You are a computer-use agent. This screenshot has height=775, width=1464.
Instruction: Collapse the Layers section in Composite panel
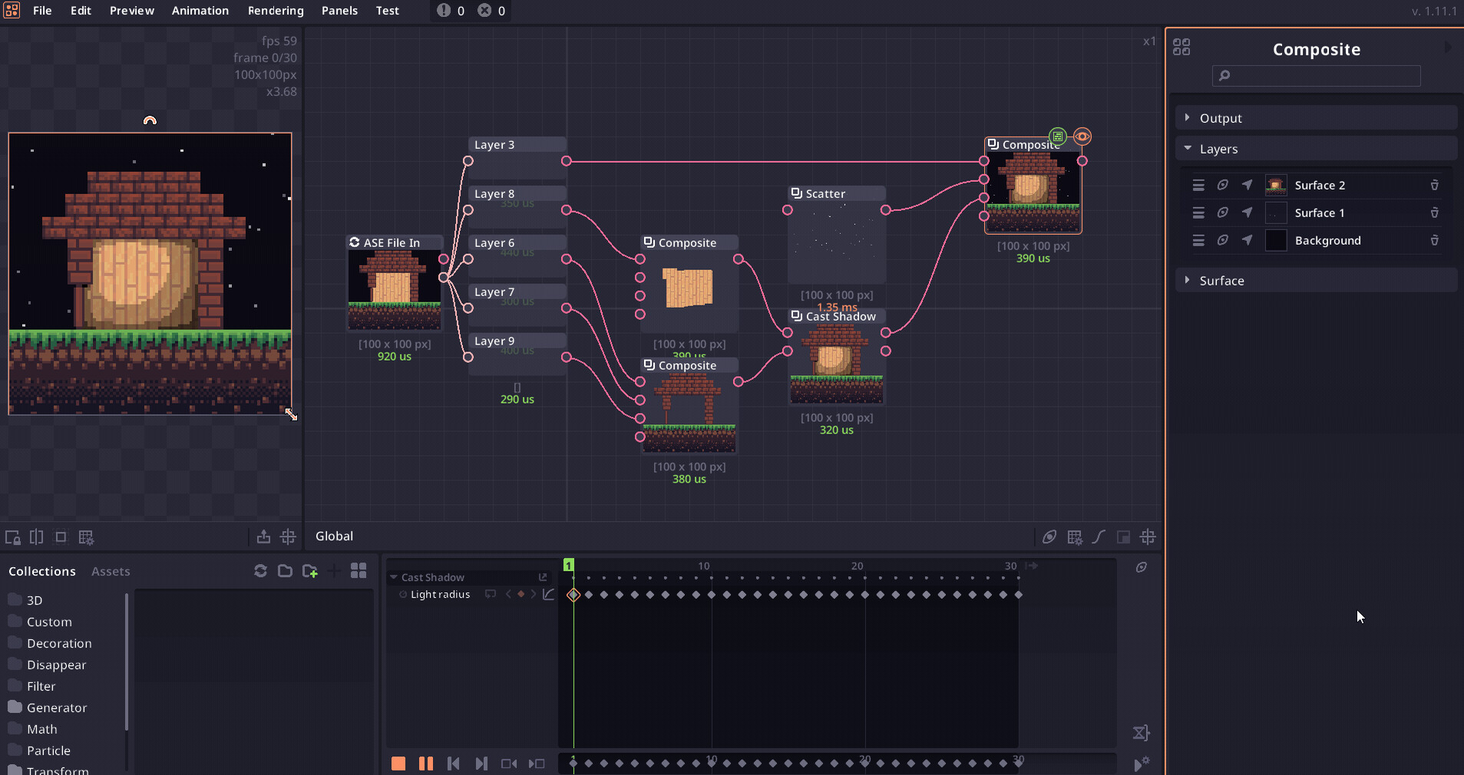[1188, 148]
